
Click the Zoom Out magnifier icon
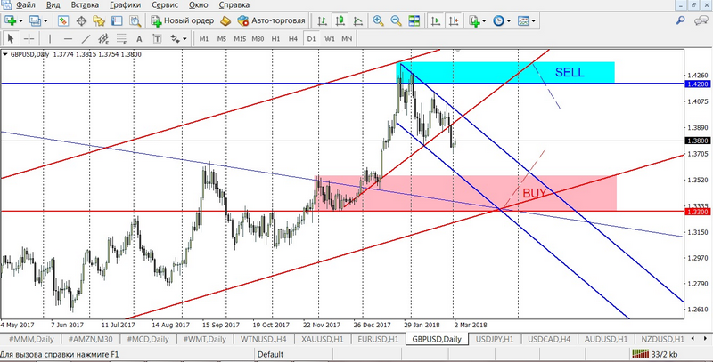[397, 20]
